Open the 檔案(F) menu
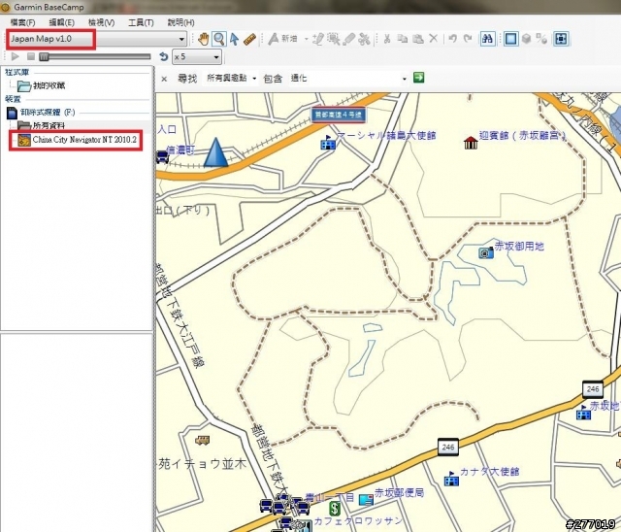This screenshot has height=532, width=621. point(22,22)
